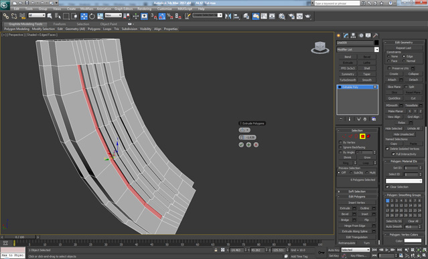The height and width of the screenshot is (259, 428).
Task: Click the Bevel button in Edit Polygons
Action: pos(345,214)
